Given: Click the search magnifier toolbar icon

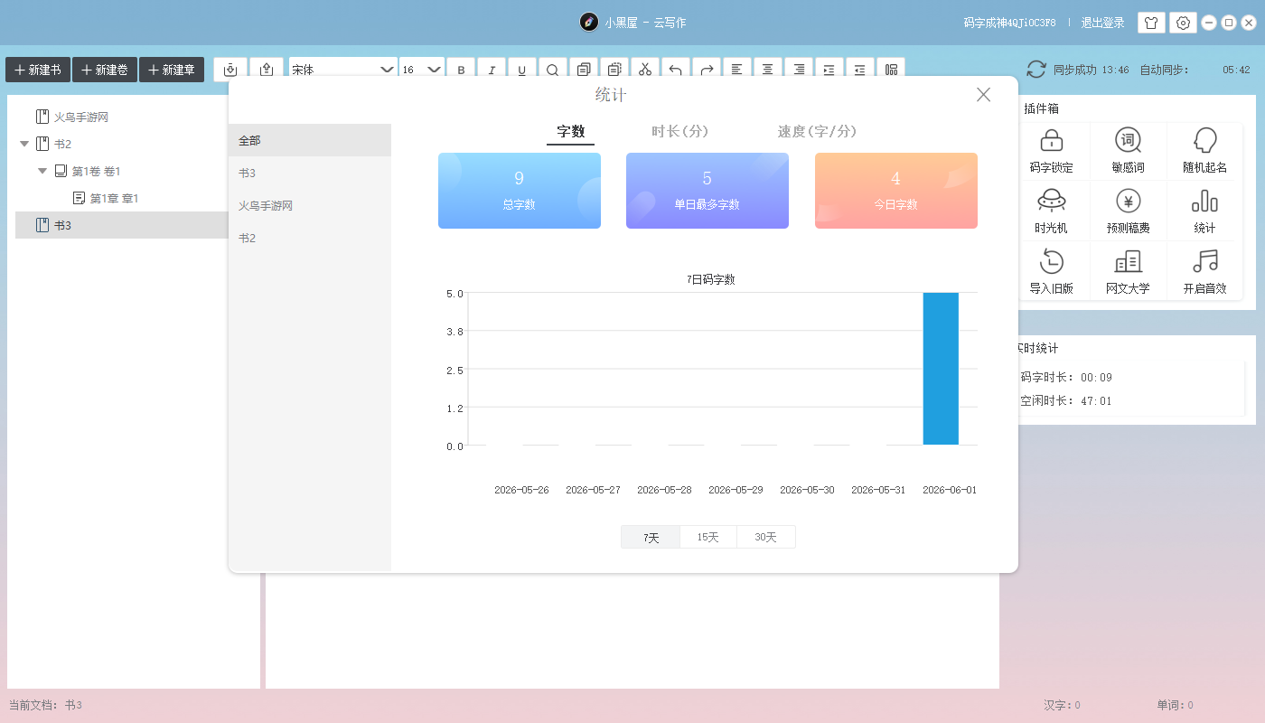Looking at the screenshot, I should (x=553, y=70).
